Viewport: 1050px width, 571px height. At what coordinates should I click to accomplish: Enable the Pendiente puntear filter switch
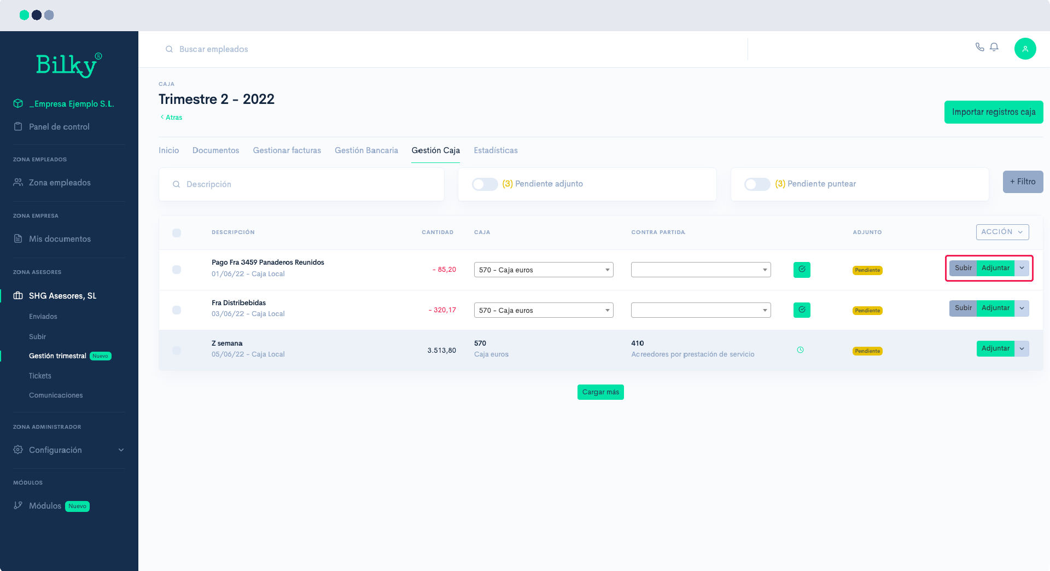(757, 184)
